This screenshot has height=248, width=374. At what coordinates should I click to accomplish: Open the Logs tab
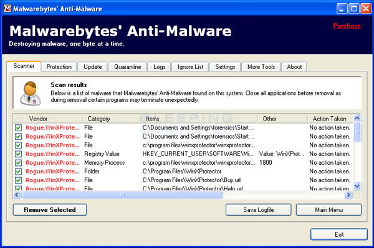click(160, 67)
